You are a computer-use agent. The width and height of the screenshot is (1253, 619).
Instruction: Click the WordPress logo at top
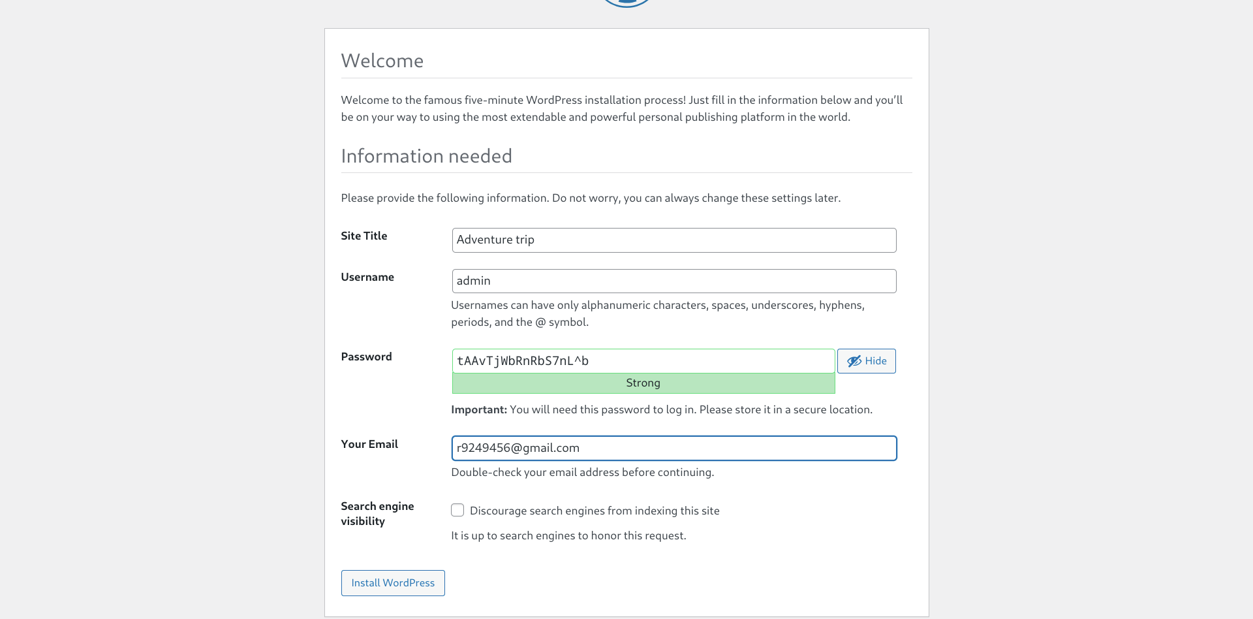(x=626, y=3)
